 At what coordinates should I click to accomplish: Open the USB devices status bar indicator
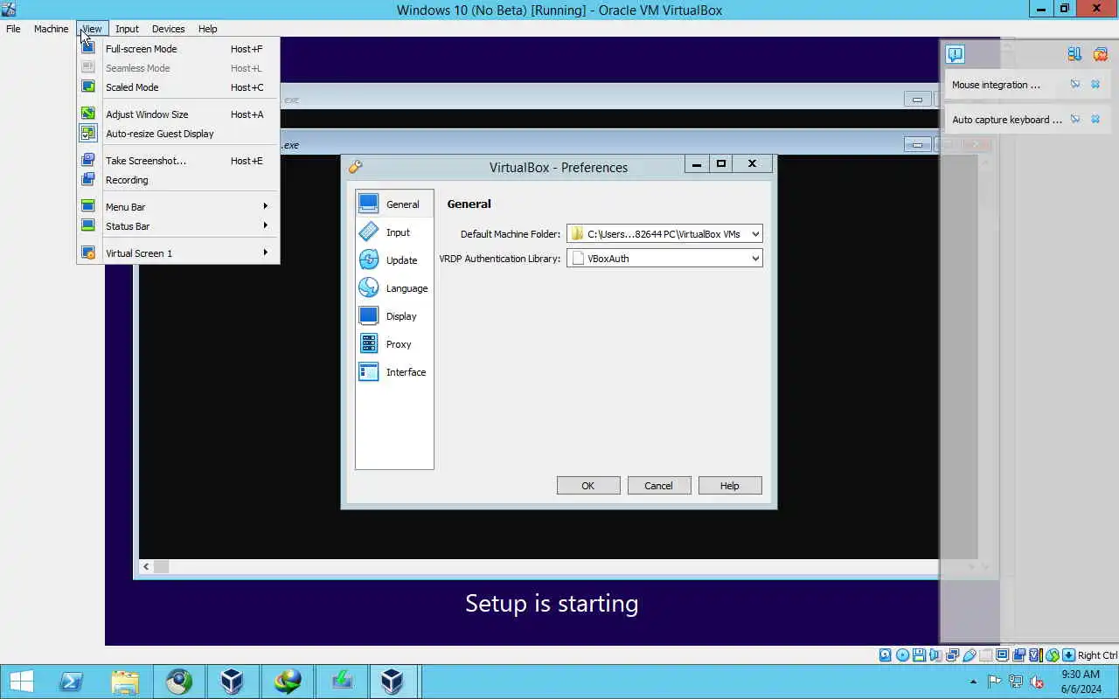(970, 655)
